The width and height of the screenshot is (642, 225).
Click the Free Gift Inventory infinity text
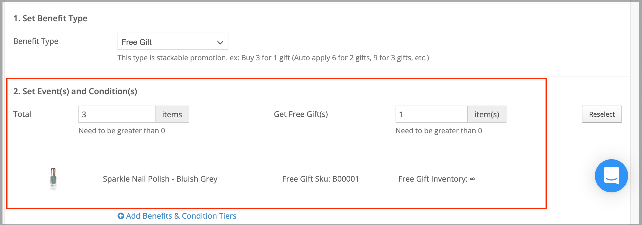(437, 179)
